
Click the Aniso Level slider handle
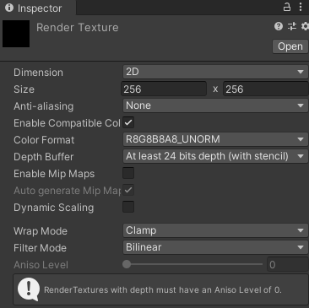pyautogui.click(x=127, y=264)
